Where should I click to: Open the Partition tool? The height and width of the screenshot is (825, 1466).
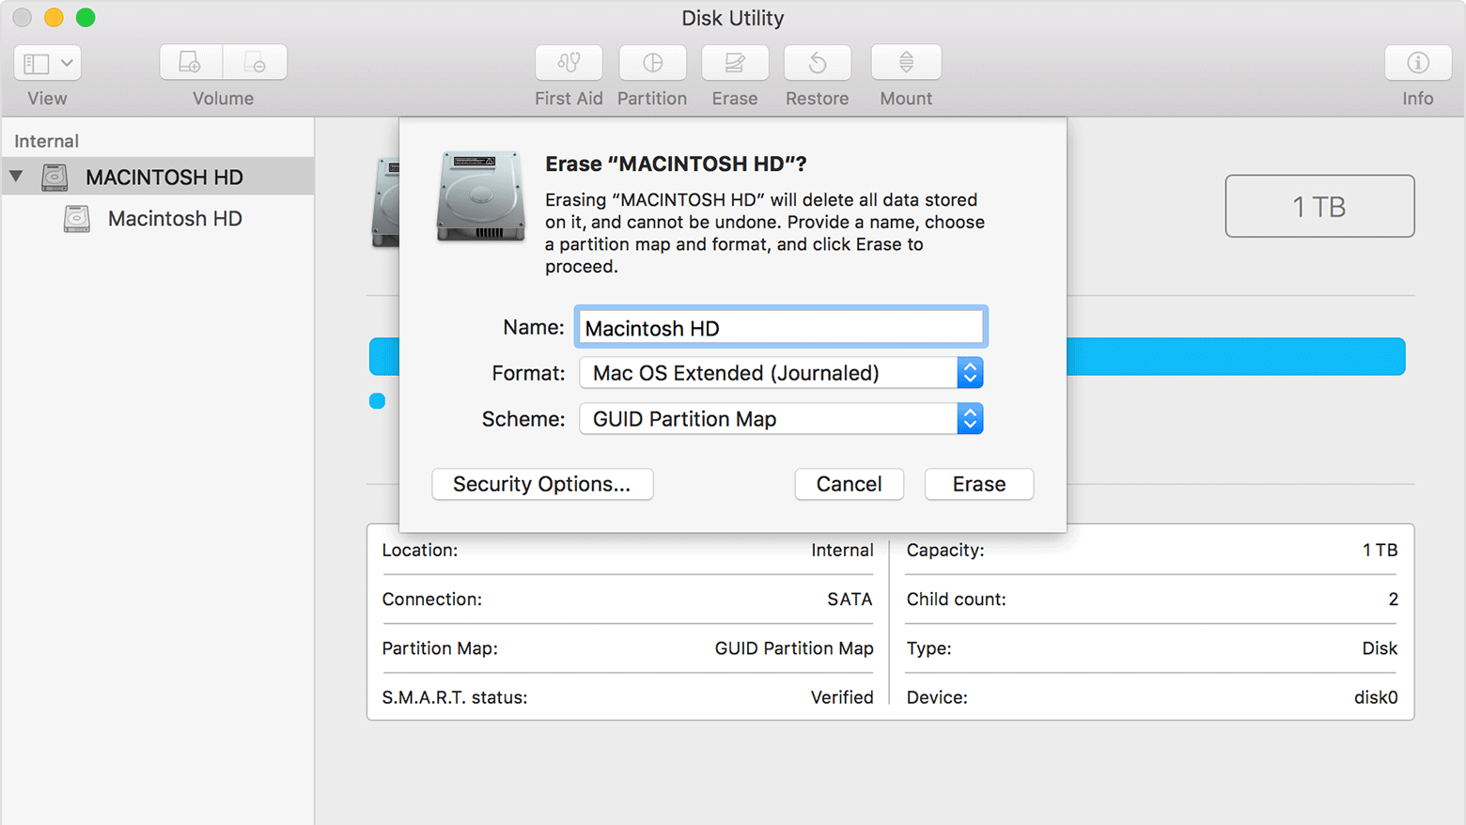pos(652,62)
